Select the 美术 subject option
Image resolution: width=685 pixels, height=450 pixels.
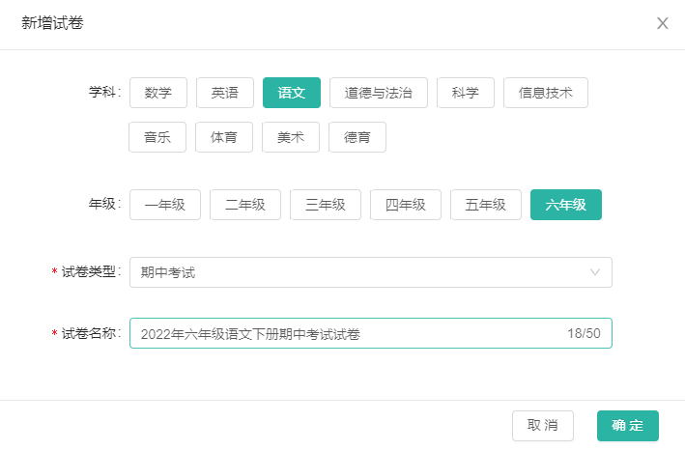291,137
